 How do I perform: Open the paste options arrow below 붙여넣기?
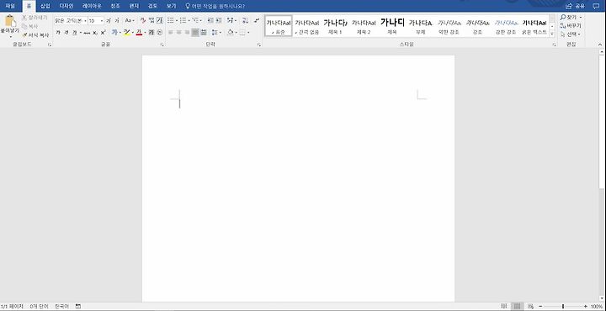pos(10,37)
